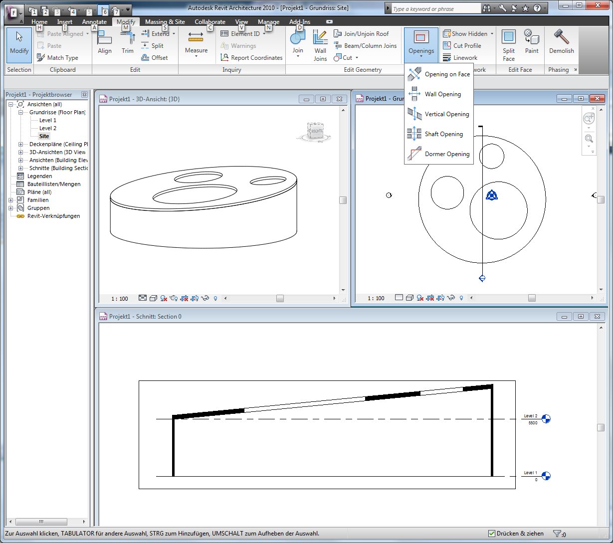The width and height of the screenshot is (613, 543).
Task: Toggle shadows in the 3D view control bar
Action: 164,298
